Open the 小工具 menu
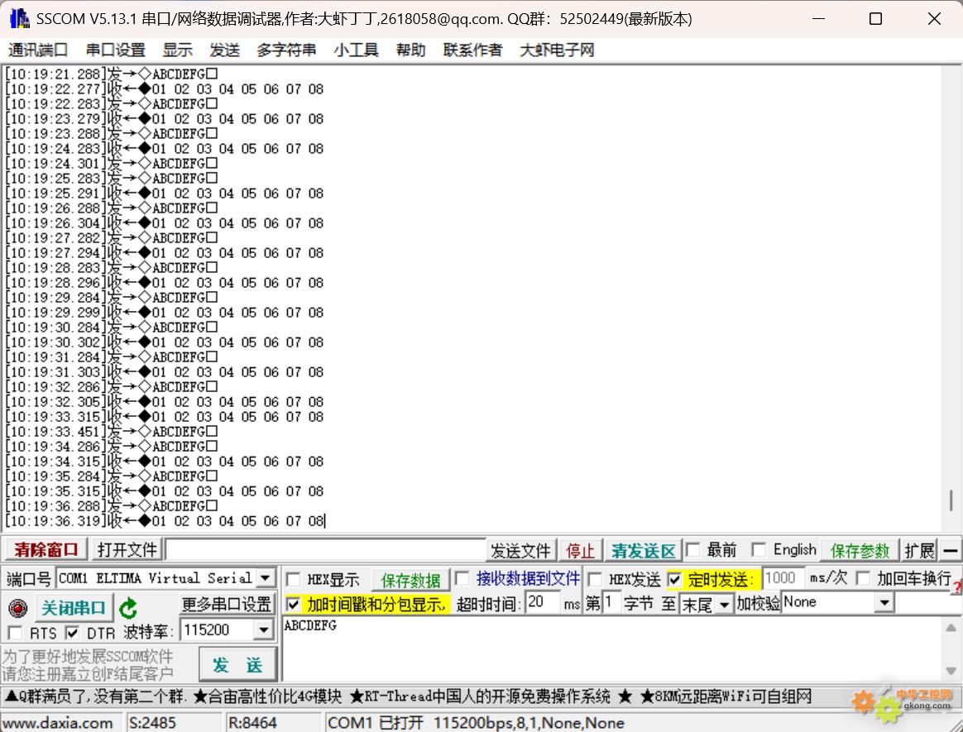Viewport: 963px width, 732px height. point(356,50)
